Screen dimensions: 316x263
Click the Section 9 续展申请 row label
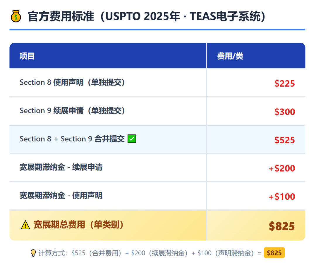pos(72,110)
